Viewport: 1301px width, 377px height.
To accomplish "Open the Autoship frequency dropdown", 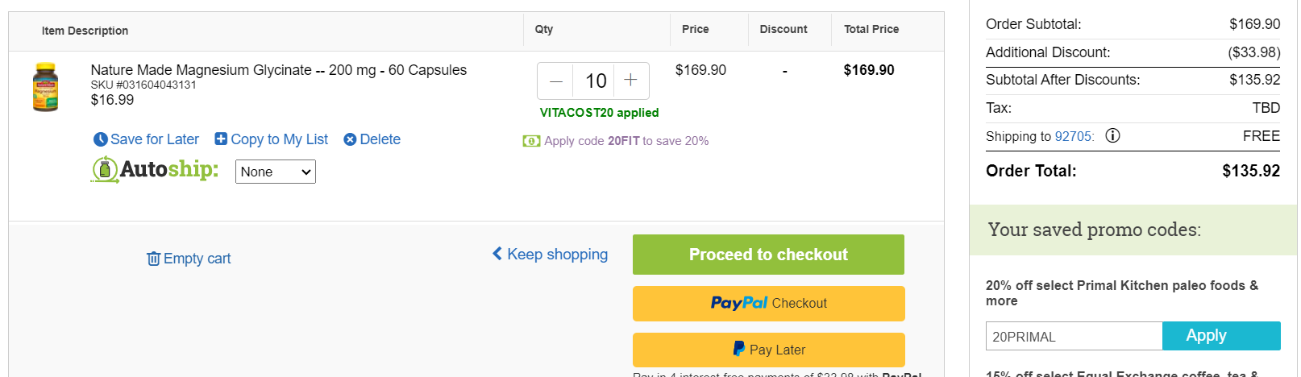I will click(276, 172).
